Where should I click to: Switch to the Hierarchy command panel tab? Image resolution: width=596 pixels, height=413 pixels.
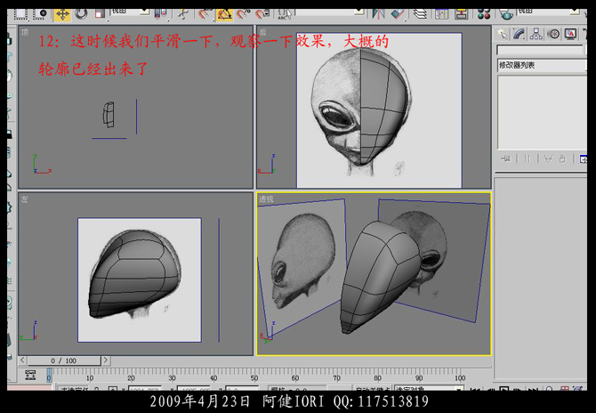[536, 34]
